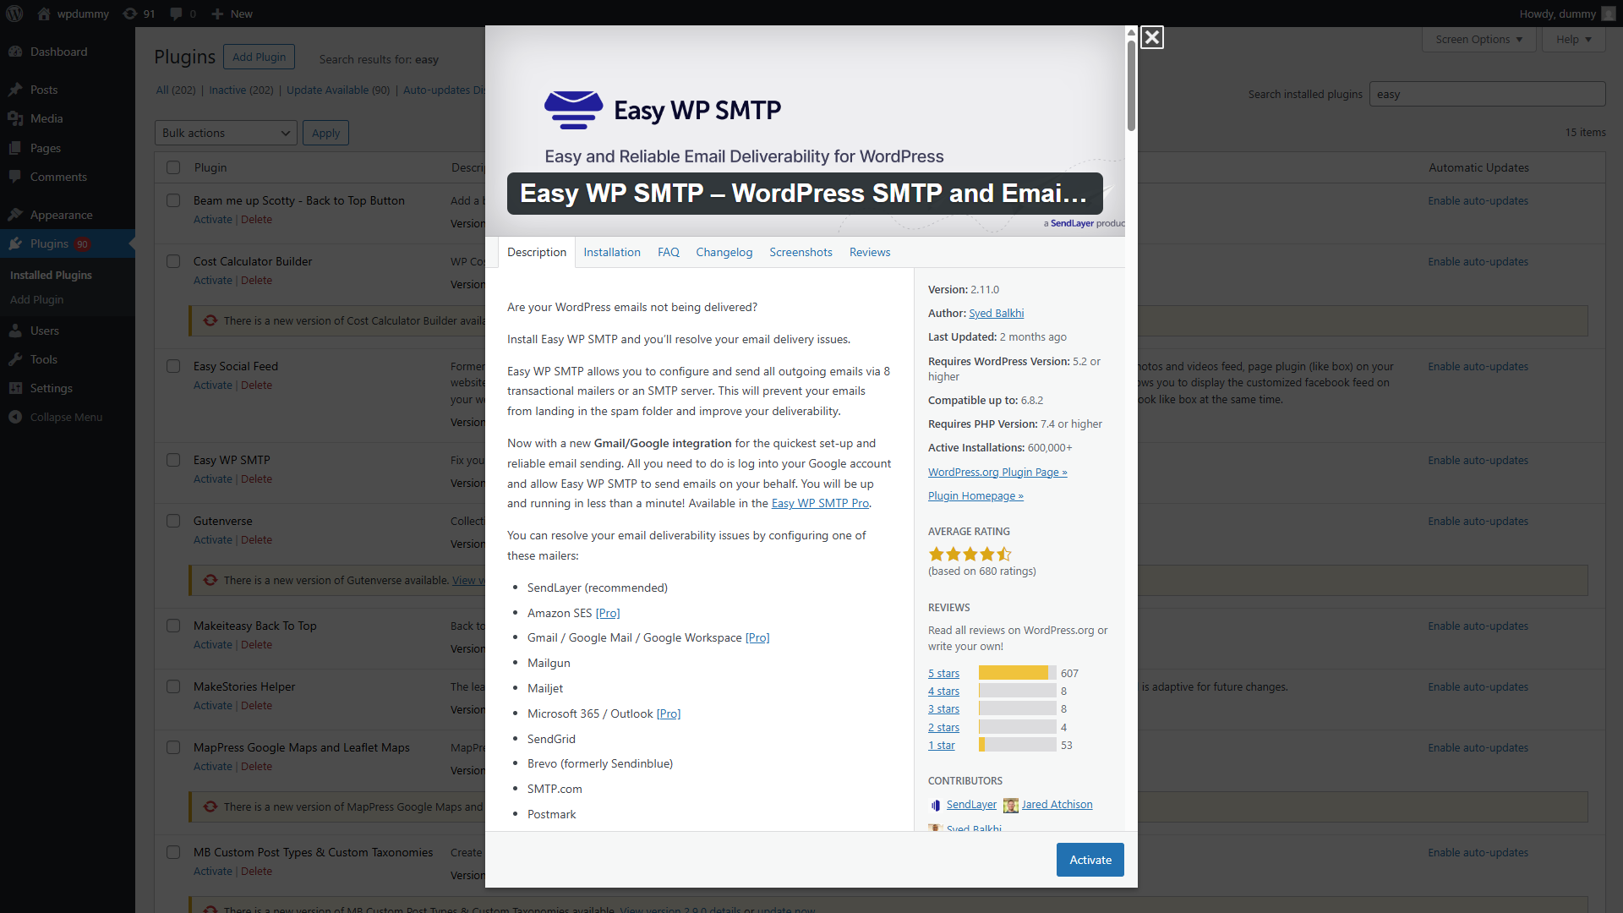Check the MapPress Google Maps checkbox
Image resolution: width=1623 pixels, height=913 pixels.
click(x=173, y=747)
